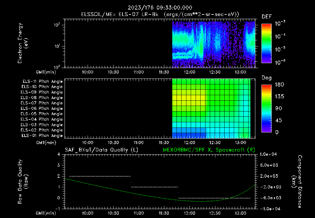Click the data quality line at level 0

[214, 198]
